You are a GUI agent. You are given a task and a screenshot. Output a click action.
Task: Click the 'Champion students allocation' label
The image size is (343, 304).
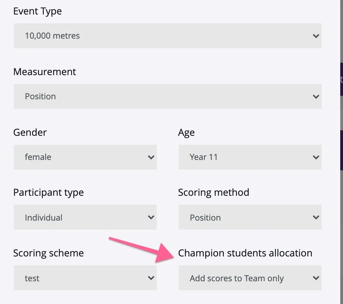point(245,253)
